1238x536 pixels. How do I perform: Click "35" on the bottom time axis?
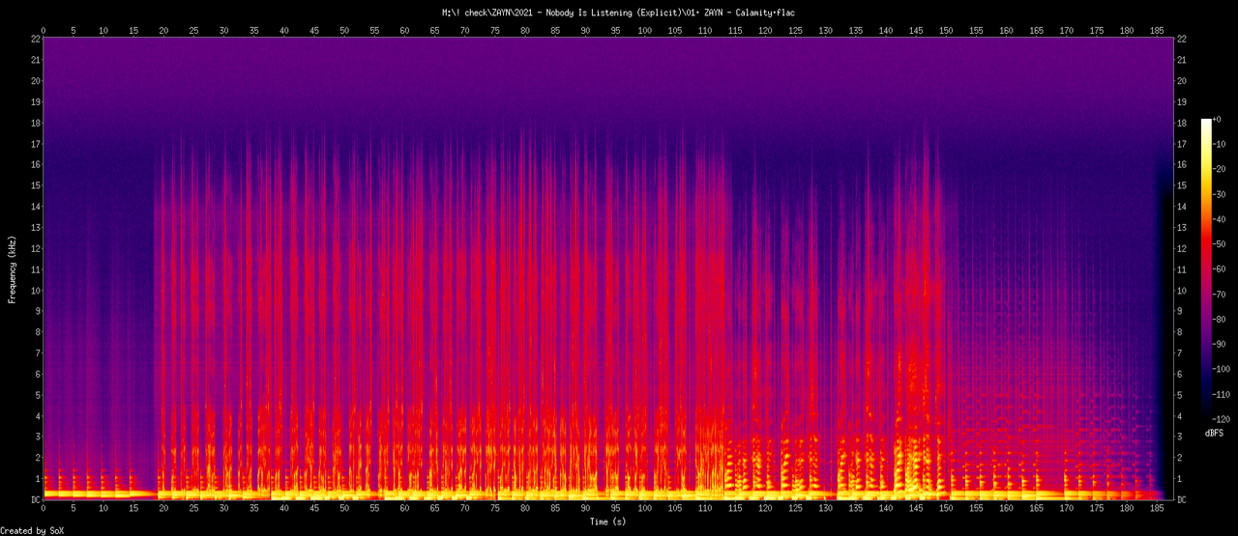point(253,510)
